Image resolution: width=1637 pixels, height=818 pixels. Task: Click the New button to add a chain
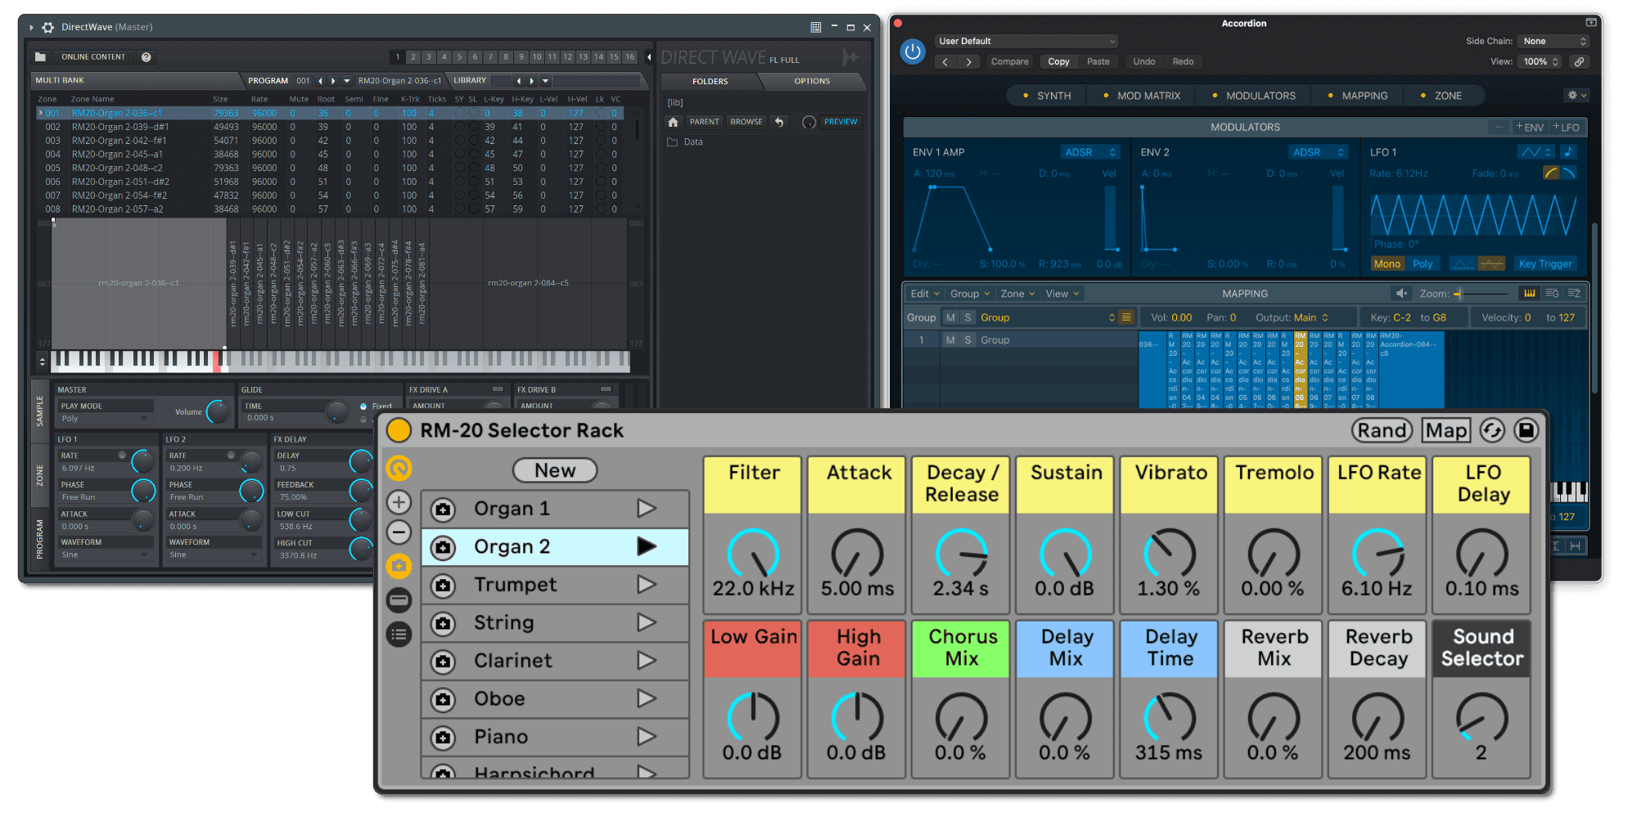click(555, 470)
